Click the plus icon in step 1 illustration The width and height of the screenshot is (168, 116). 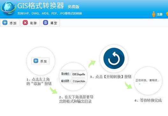pyautogui.click(x=36, y=61)
